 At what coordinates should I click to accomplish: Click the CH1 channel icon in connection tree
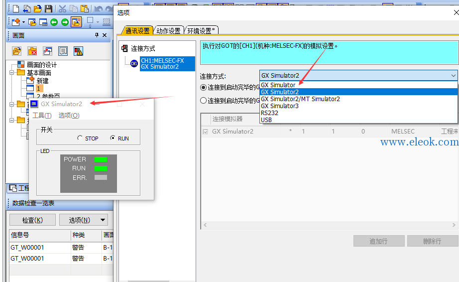[134, 64]
